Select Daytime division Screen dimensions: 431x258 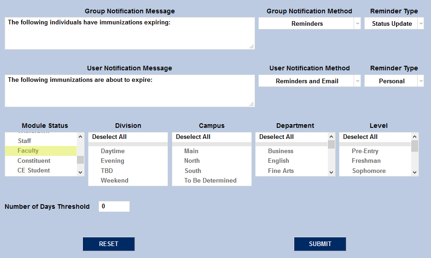[128, 151]
